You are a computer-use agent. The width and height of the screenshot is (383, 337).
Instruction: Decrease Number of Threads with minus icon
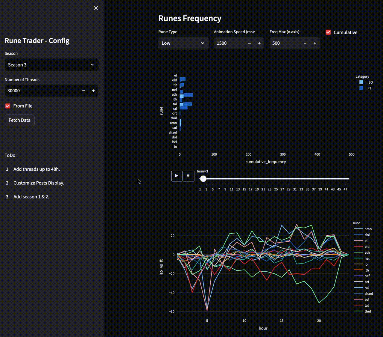pyautogui.click(x=83, y=91)
